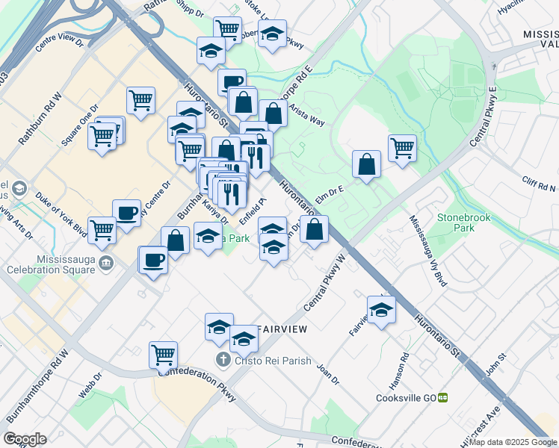This screenshot has height=448, width=559.
Task: Select the Hanson Rd street label
Action: coord(399,371)
